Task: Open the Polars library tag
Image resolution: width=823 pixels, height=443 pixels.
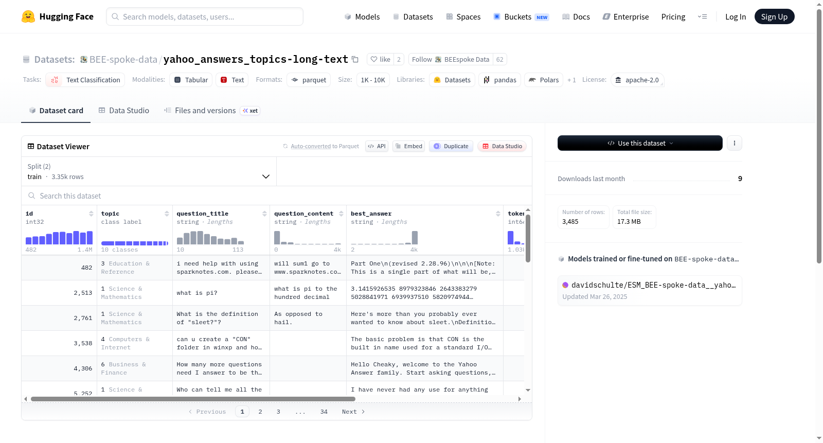Action: (x=544, y=80)
